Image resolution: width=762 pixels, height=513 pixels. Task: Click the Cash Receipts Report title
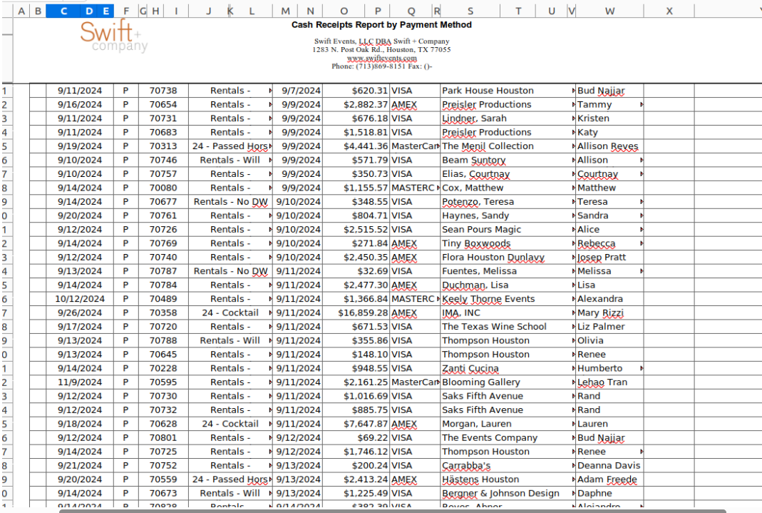pos(381,25)
